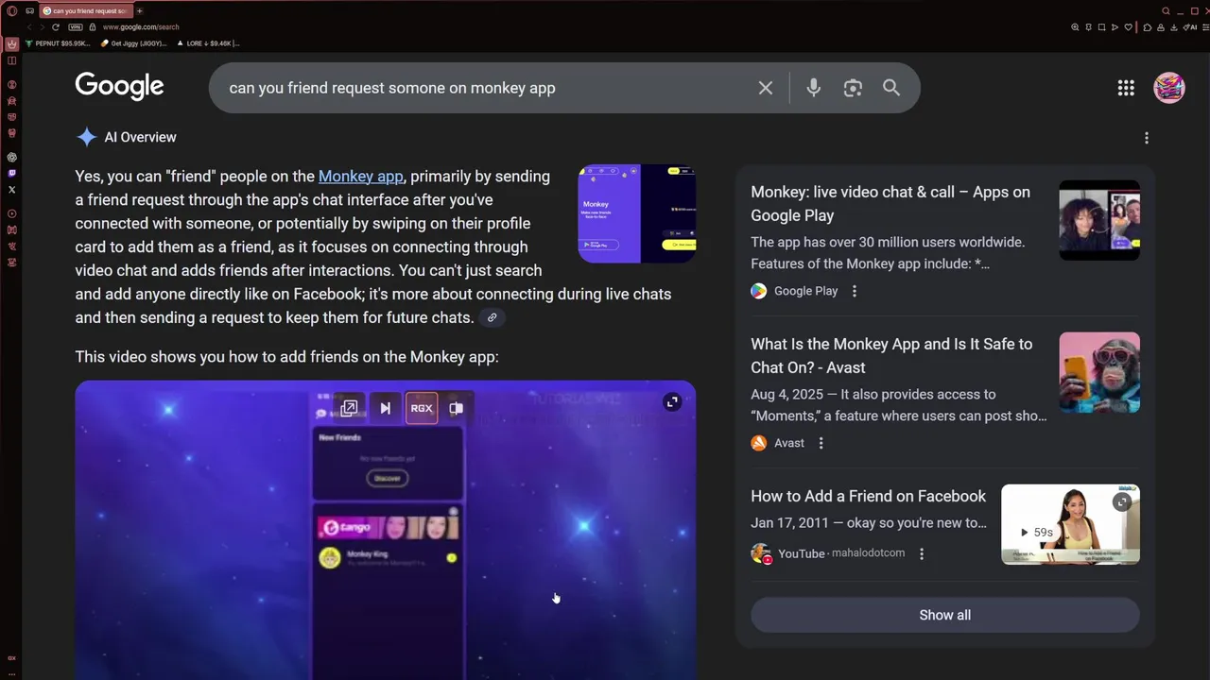The image size is (1210, 680).
Task: Open browser zoom magnifier in toolbar
Action: pos(1075,27)
